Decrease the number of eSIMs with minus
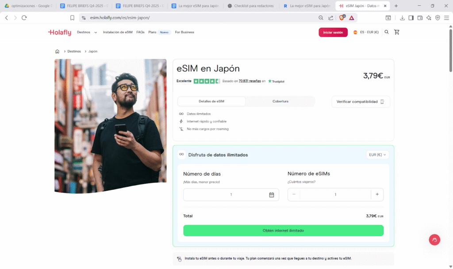 pyautogui.click(x=294, y=194)
